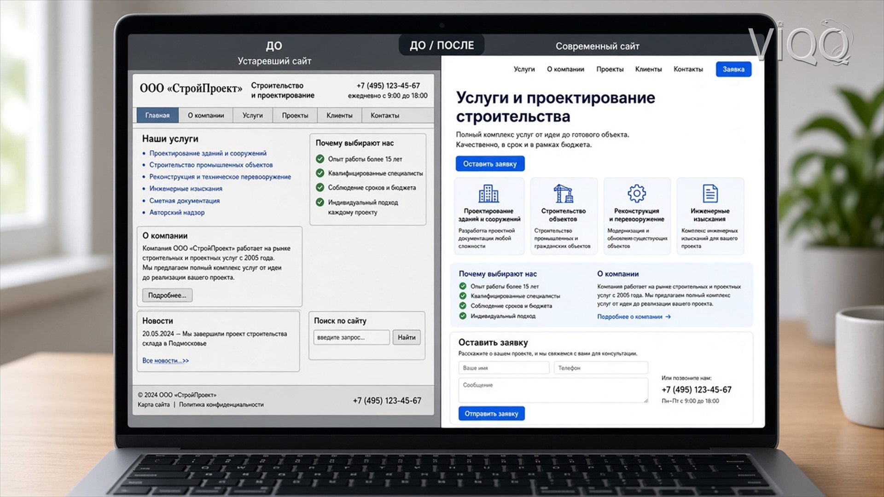Focus the Ваше имя input field
This screenshot has width=884, height=497.
click(x=504, y=368)
